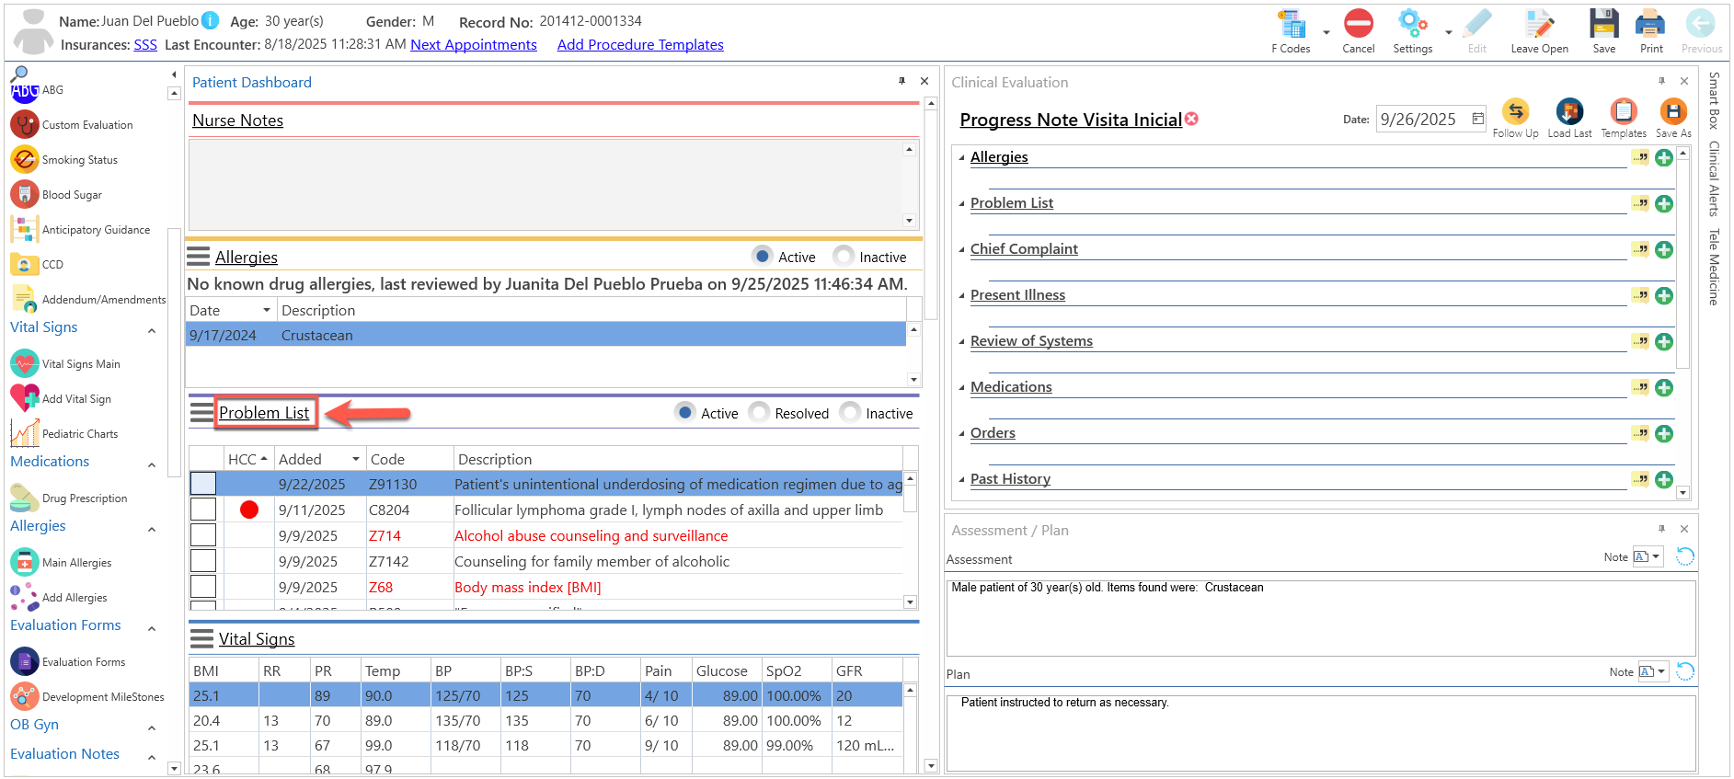This screenshot has width=1734, height=779.
Task: Check the box for C8204 problem row
Action: (203, 510)
